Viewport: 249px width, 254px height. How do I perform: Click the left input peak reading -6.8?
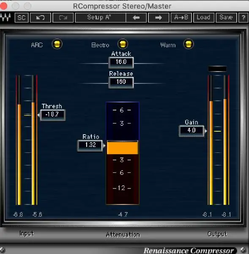(18, 215)
